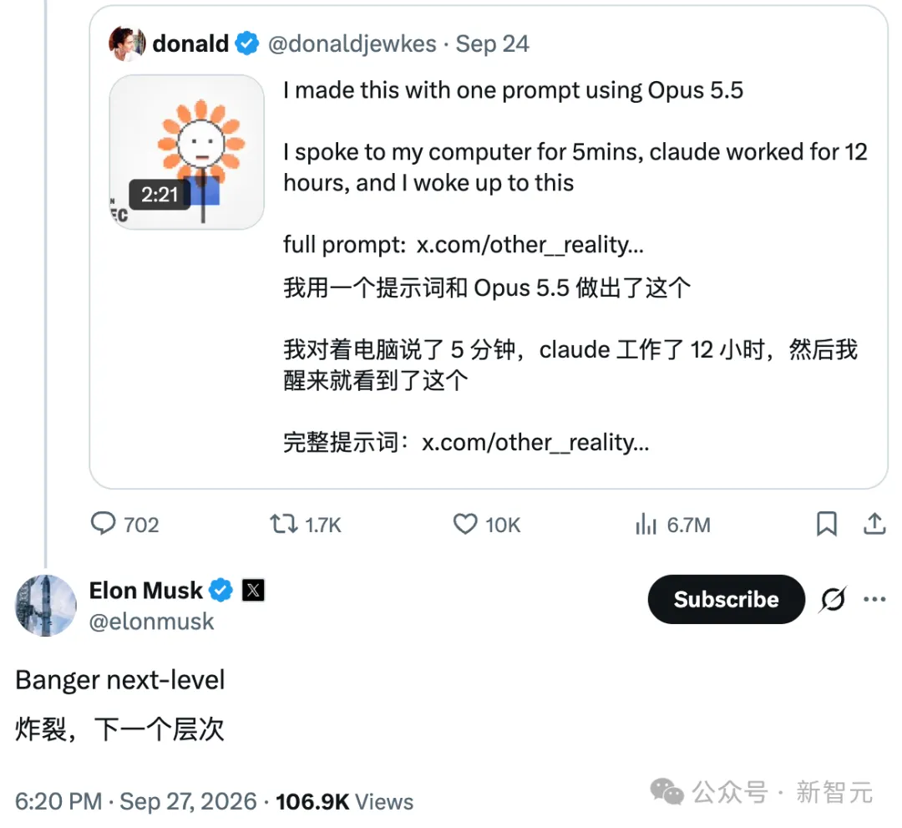Share post using the upload arrow icon
The width and height of the screenshot is (902, 828).
click(x=874, y=524)
